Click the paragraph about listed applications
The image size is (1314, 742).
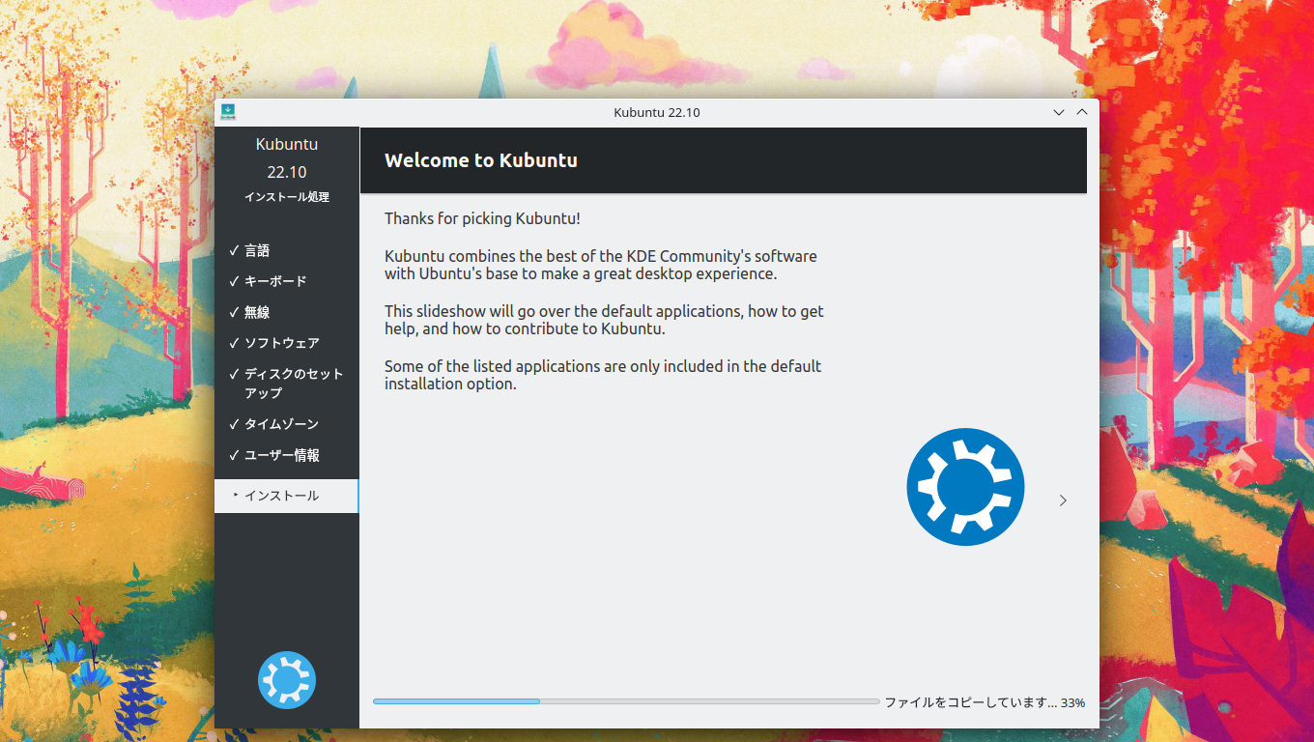point(603,375)
